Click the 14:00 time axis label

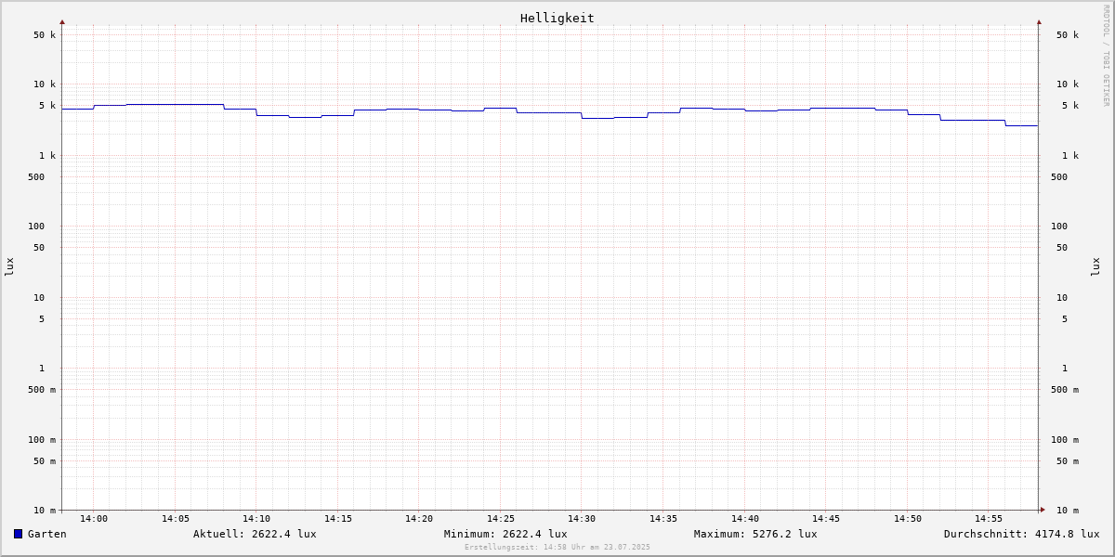(94, 519)
